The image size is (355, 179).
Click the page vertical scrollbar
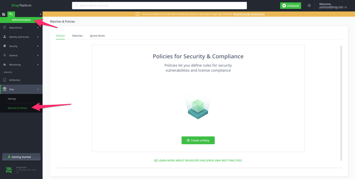click(341, 103)
